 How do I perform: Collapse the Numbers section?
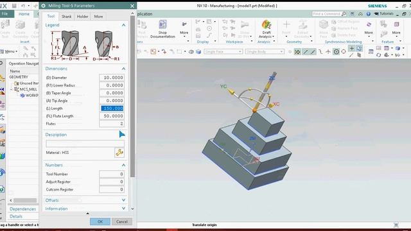click(x=123, y=165)
